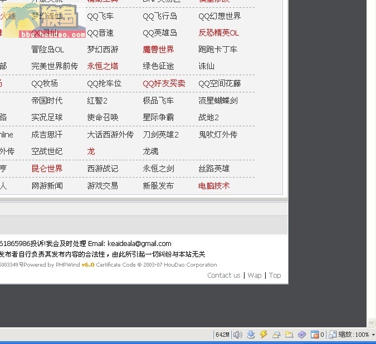This screenshot has width=376, height=344.
Task: Open the Wap footer link
Action: click(x=255, y=275)
